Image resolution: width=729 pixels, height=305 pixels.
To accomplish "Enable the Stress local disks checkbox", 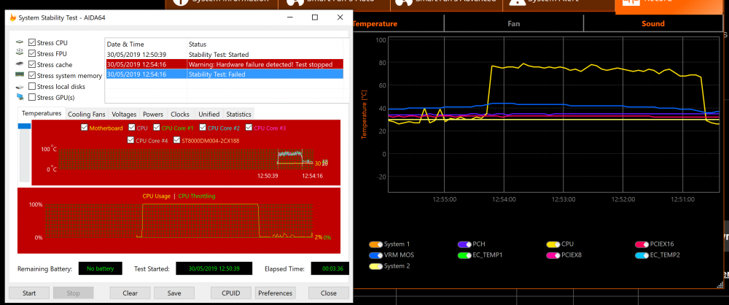I will coord(32,86).
